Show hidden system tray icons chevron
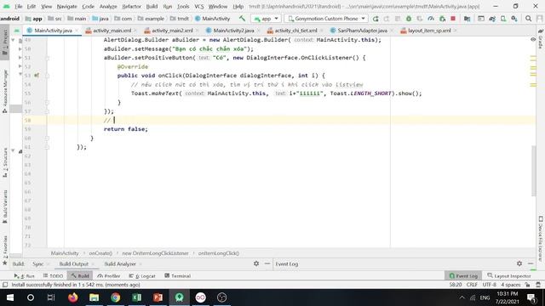 click(x=462, y=297)
